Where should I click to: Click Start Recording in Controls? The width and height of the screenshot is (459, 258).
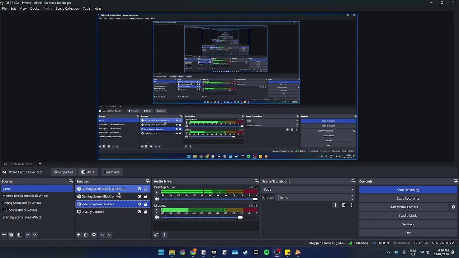coord(408,199)
